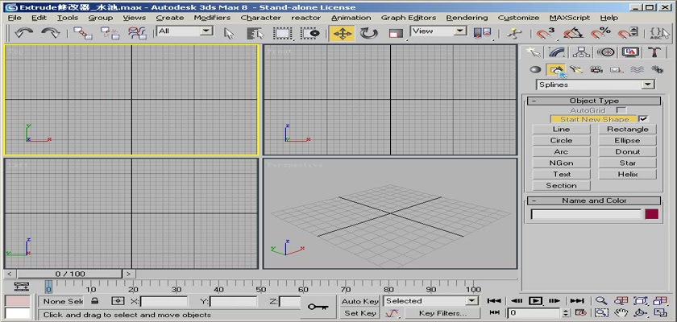Switch to the Display panel tab
677x322 pixels.
point(630,52)
